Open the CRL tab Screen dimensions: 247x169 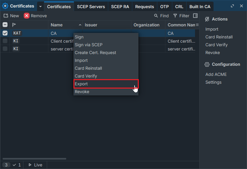[x=179, y=7]
